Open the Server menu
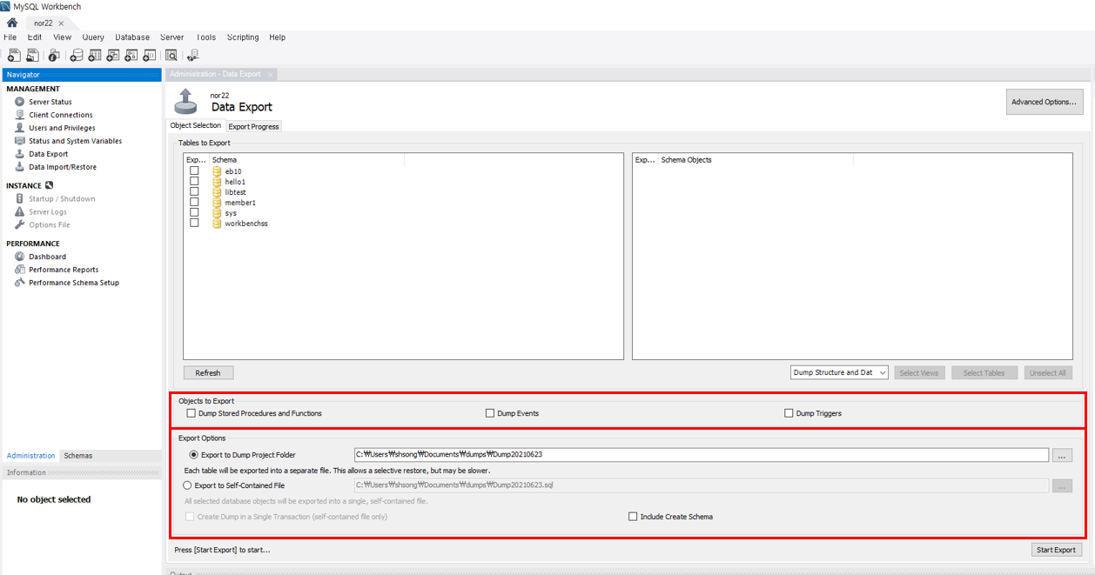 click(172, 37)
